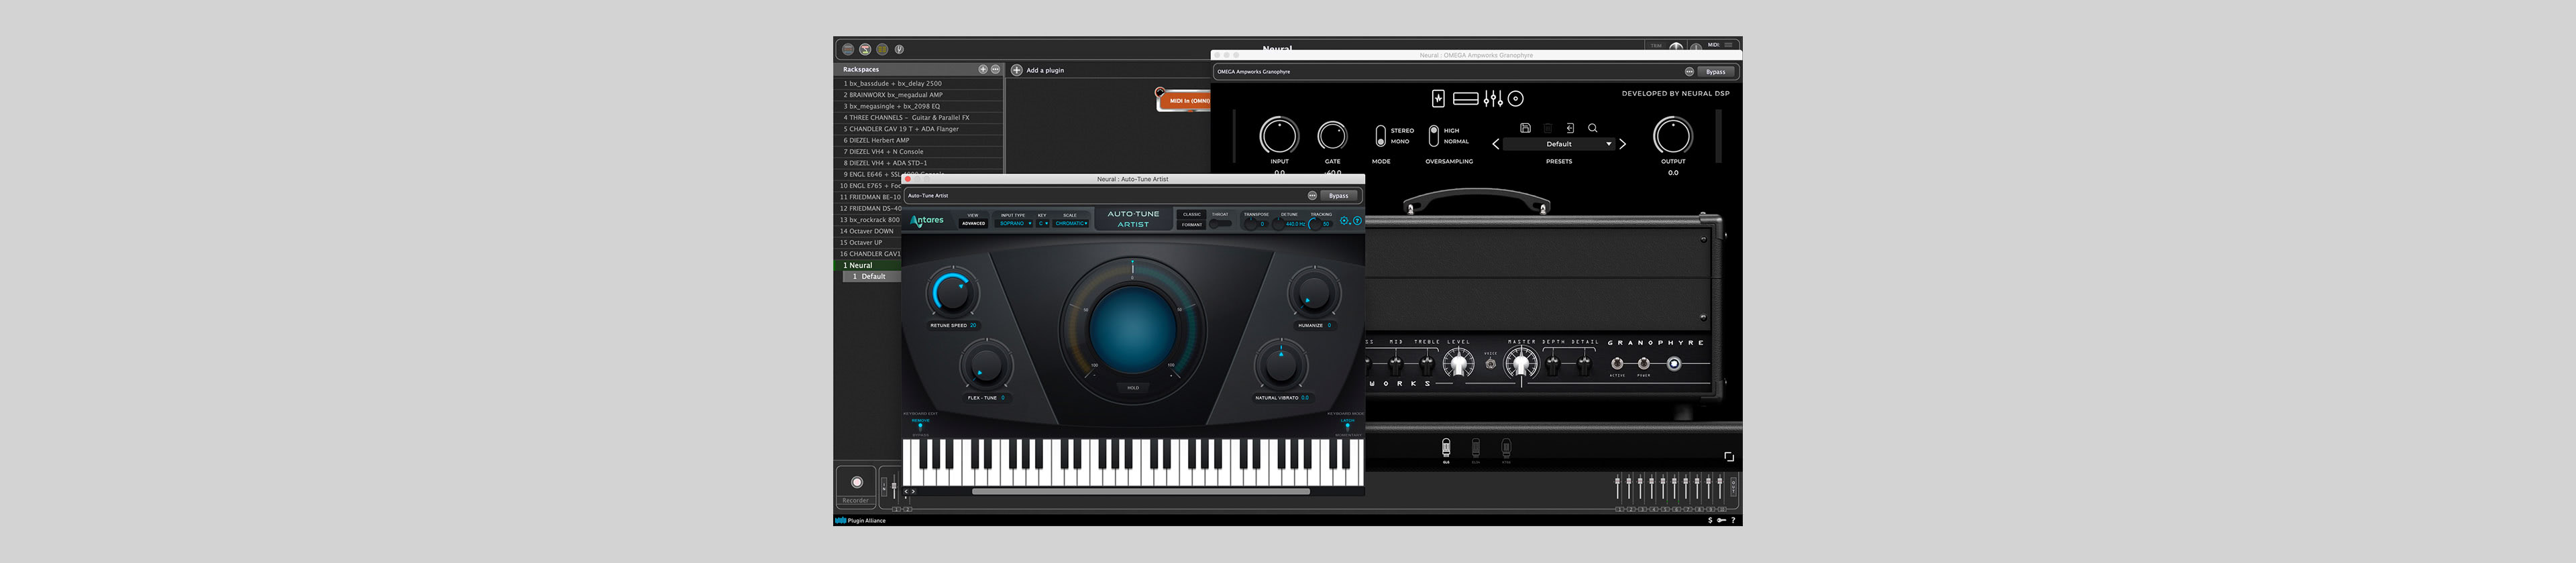Viewport: 2576px width, 563px height.
Task: Click the Advanced view button in Auto-Tune
Action: (973, 224)
